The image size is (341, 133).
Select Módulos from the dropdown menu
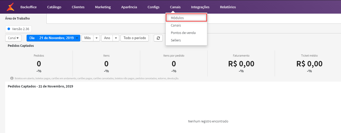pos(186,18)
